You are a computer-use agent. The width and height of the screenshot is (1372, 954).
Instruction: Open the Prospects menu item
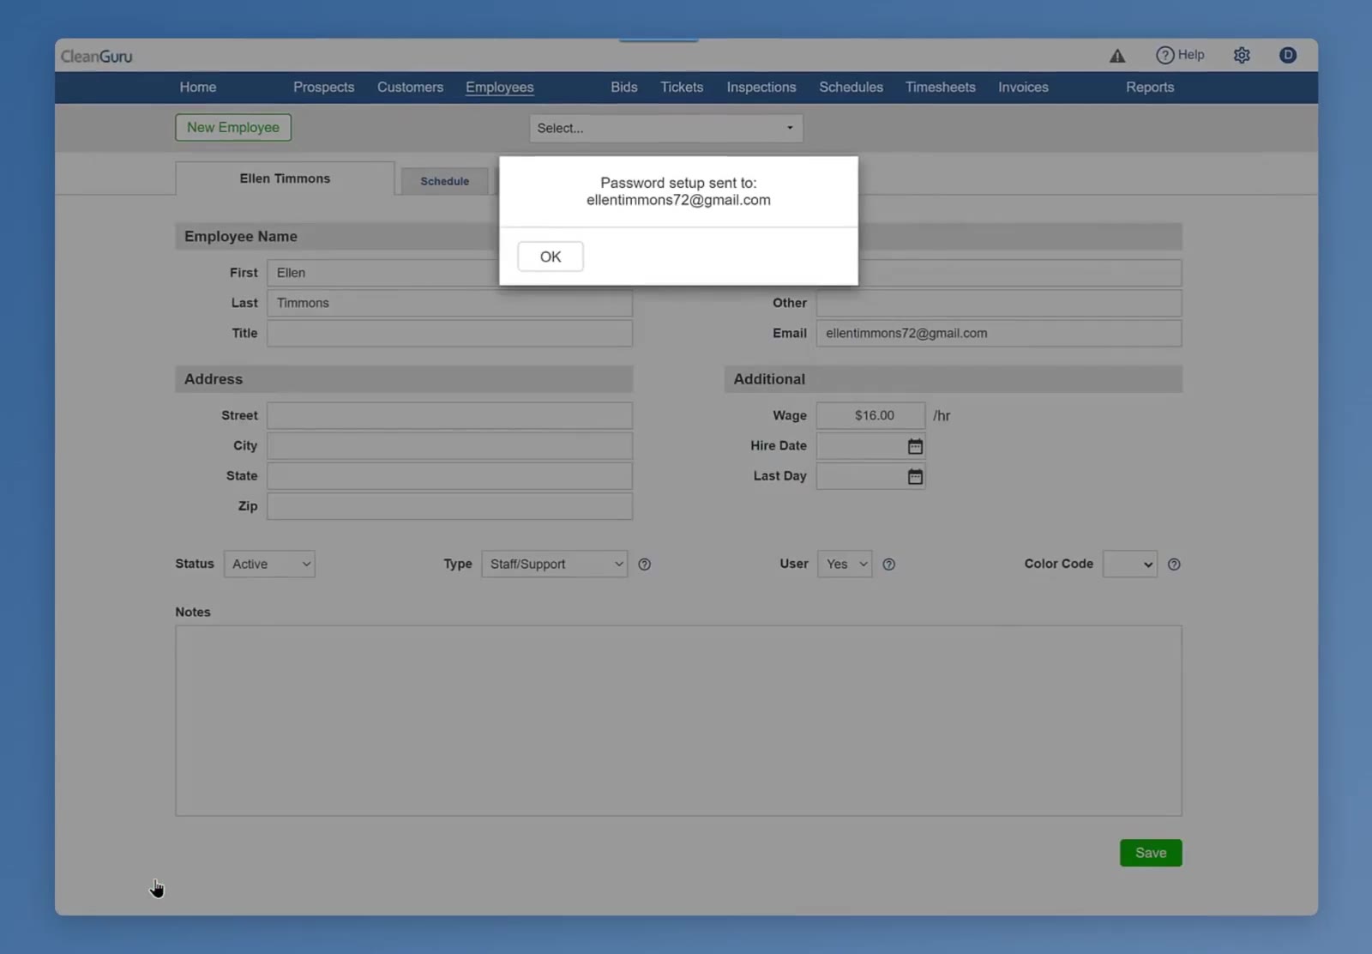pyautogui.click(x=323, y=88)
